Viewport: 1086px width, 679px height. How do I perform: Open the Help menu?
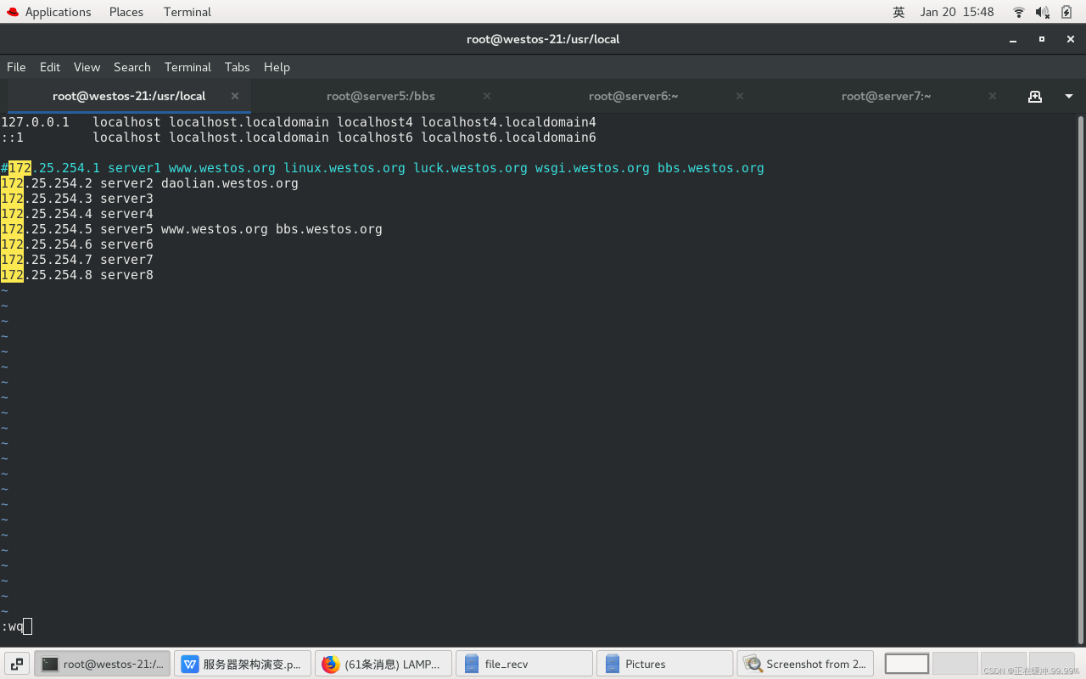pos(277,67)
